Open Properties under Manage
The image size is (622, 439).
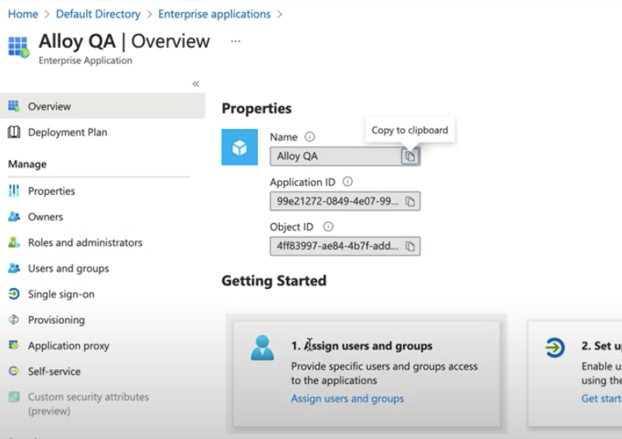(x=52, y=191)
